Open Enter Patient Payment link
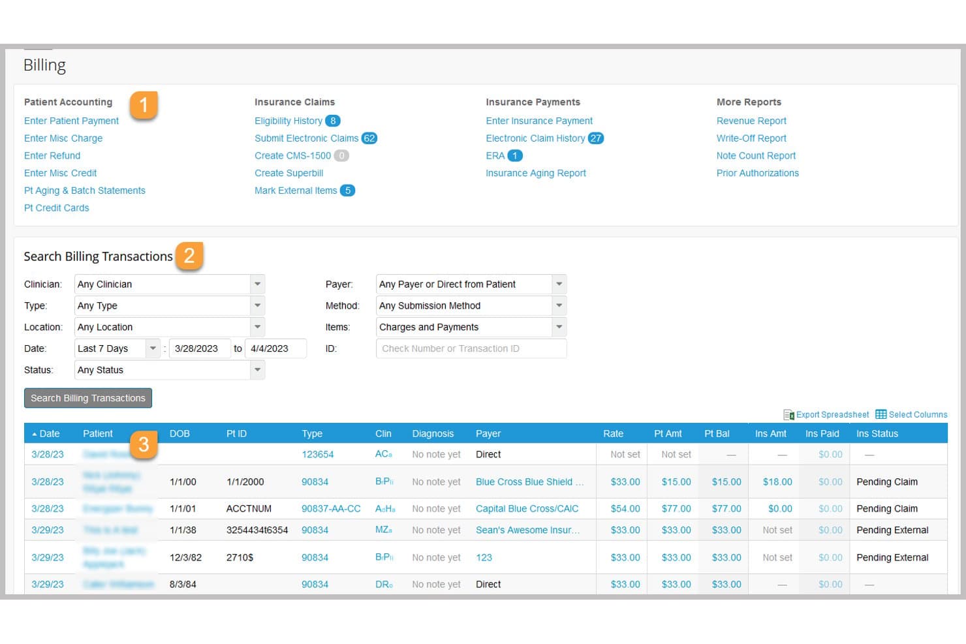The height and width of the screenshot is (644, 966). click(71, 121)
